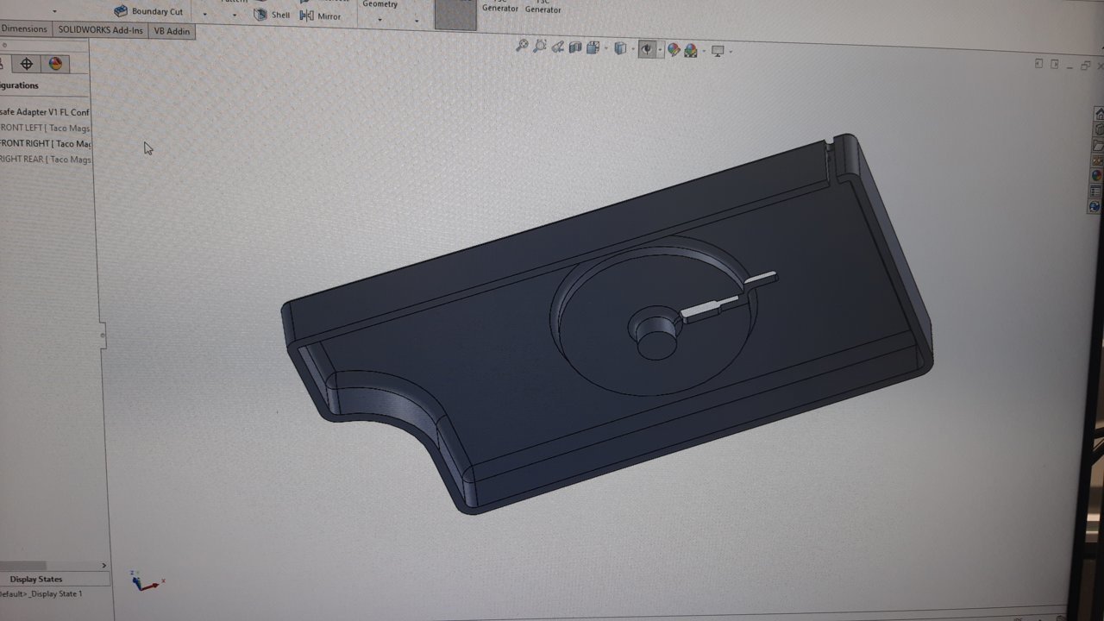Click the Configurations panel heading
This screenshot has height=621, width=1104.
[x=19, y=85]
